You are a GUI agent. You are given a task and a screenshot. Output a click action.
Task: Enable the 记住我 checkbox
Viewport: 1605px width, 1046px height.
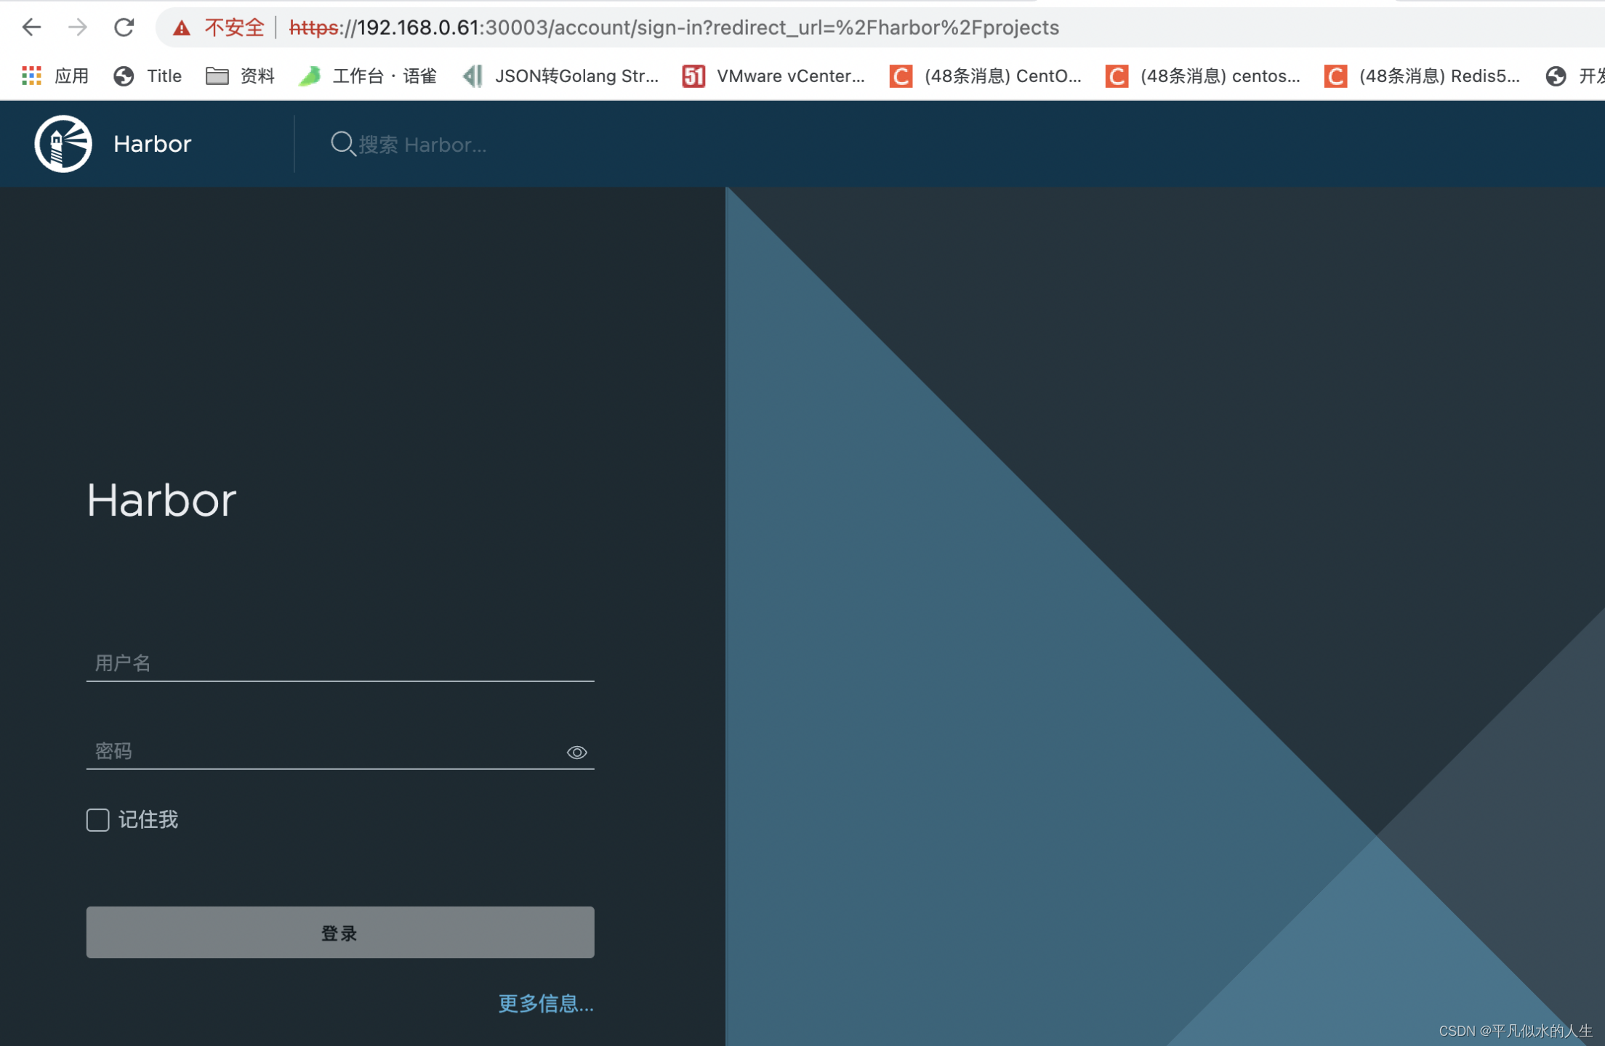click(98, 820)
